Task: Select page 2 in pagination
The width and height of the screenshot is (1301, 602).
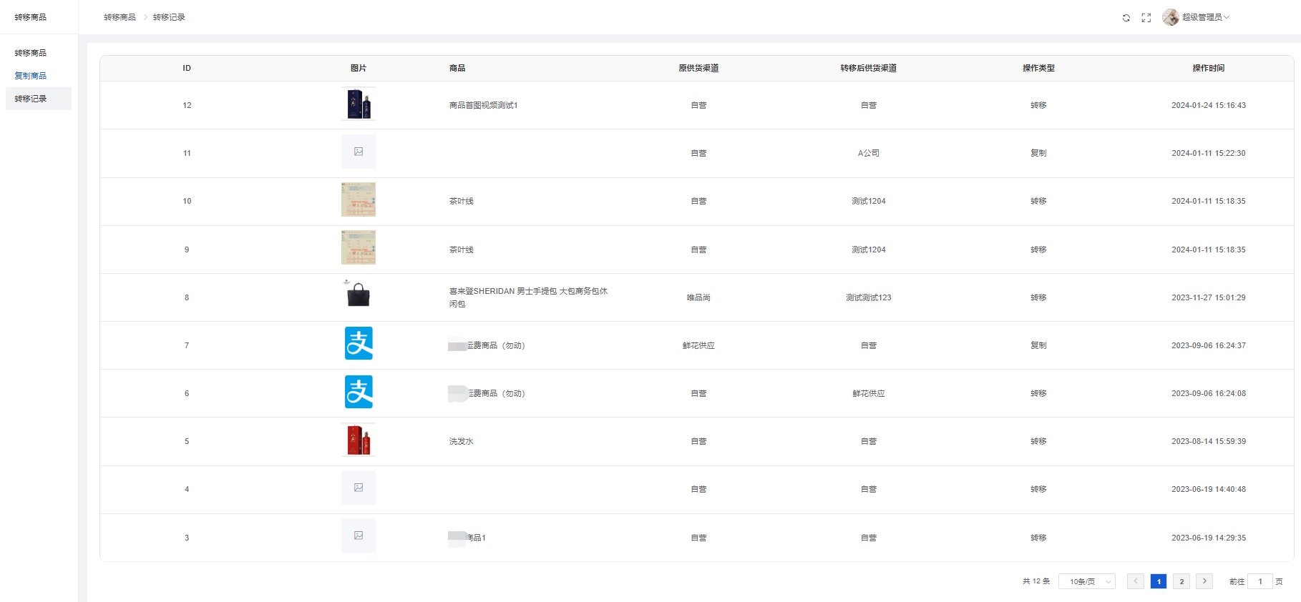Action: [x=1181, y=581]
